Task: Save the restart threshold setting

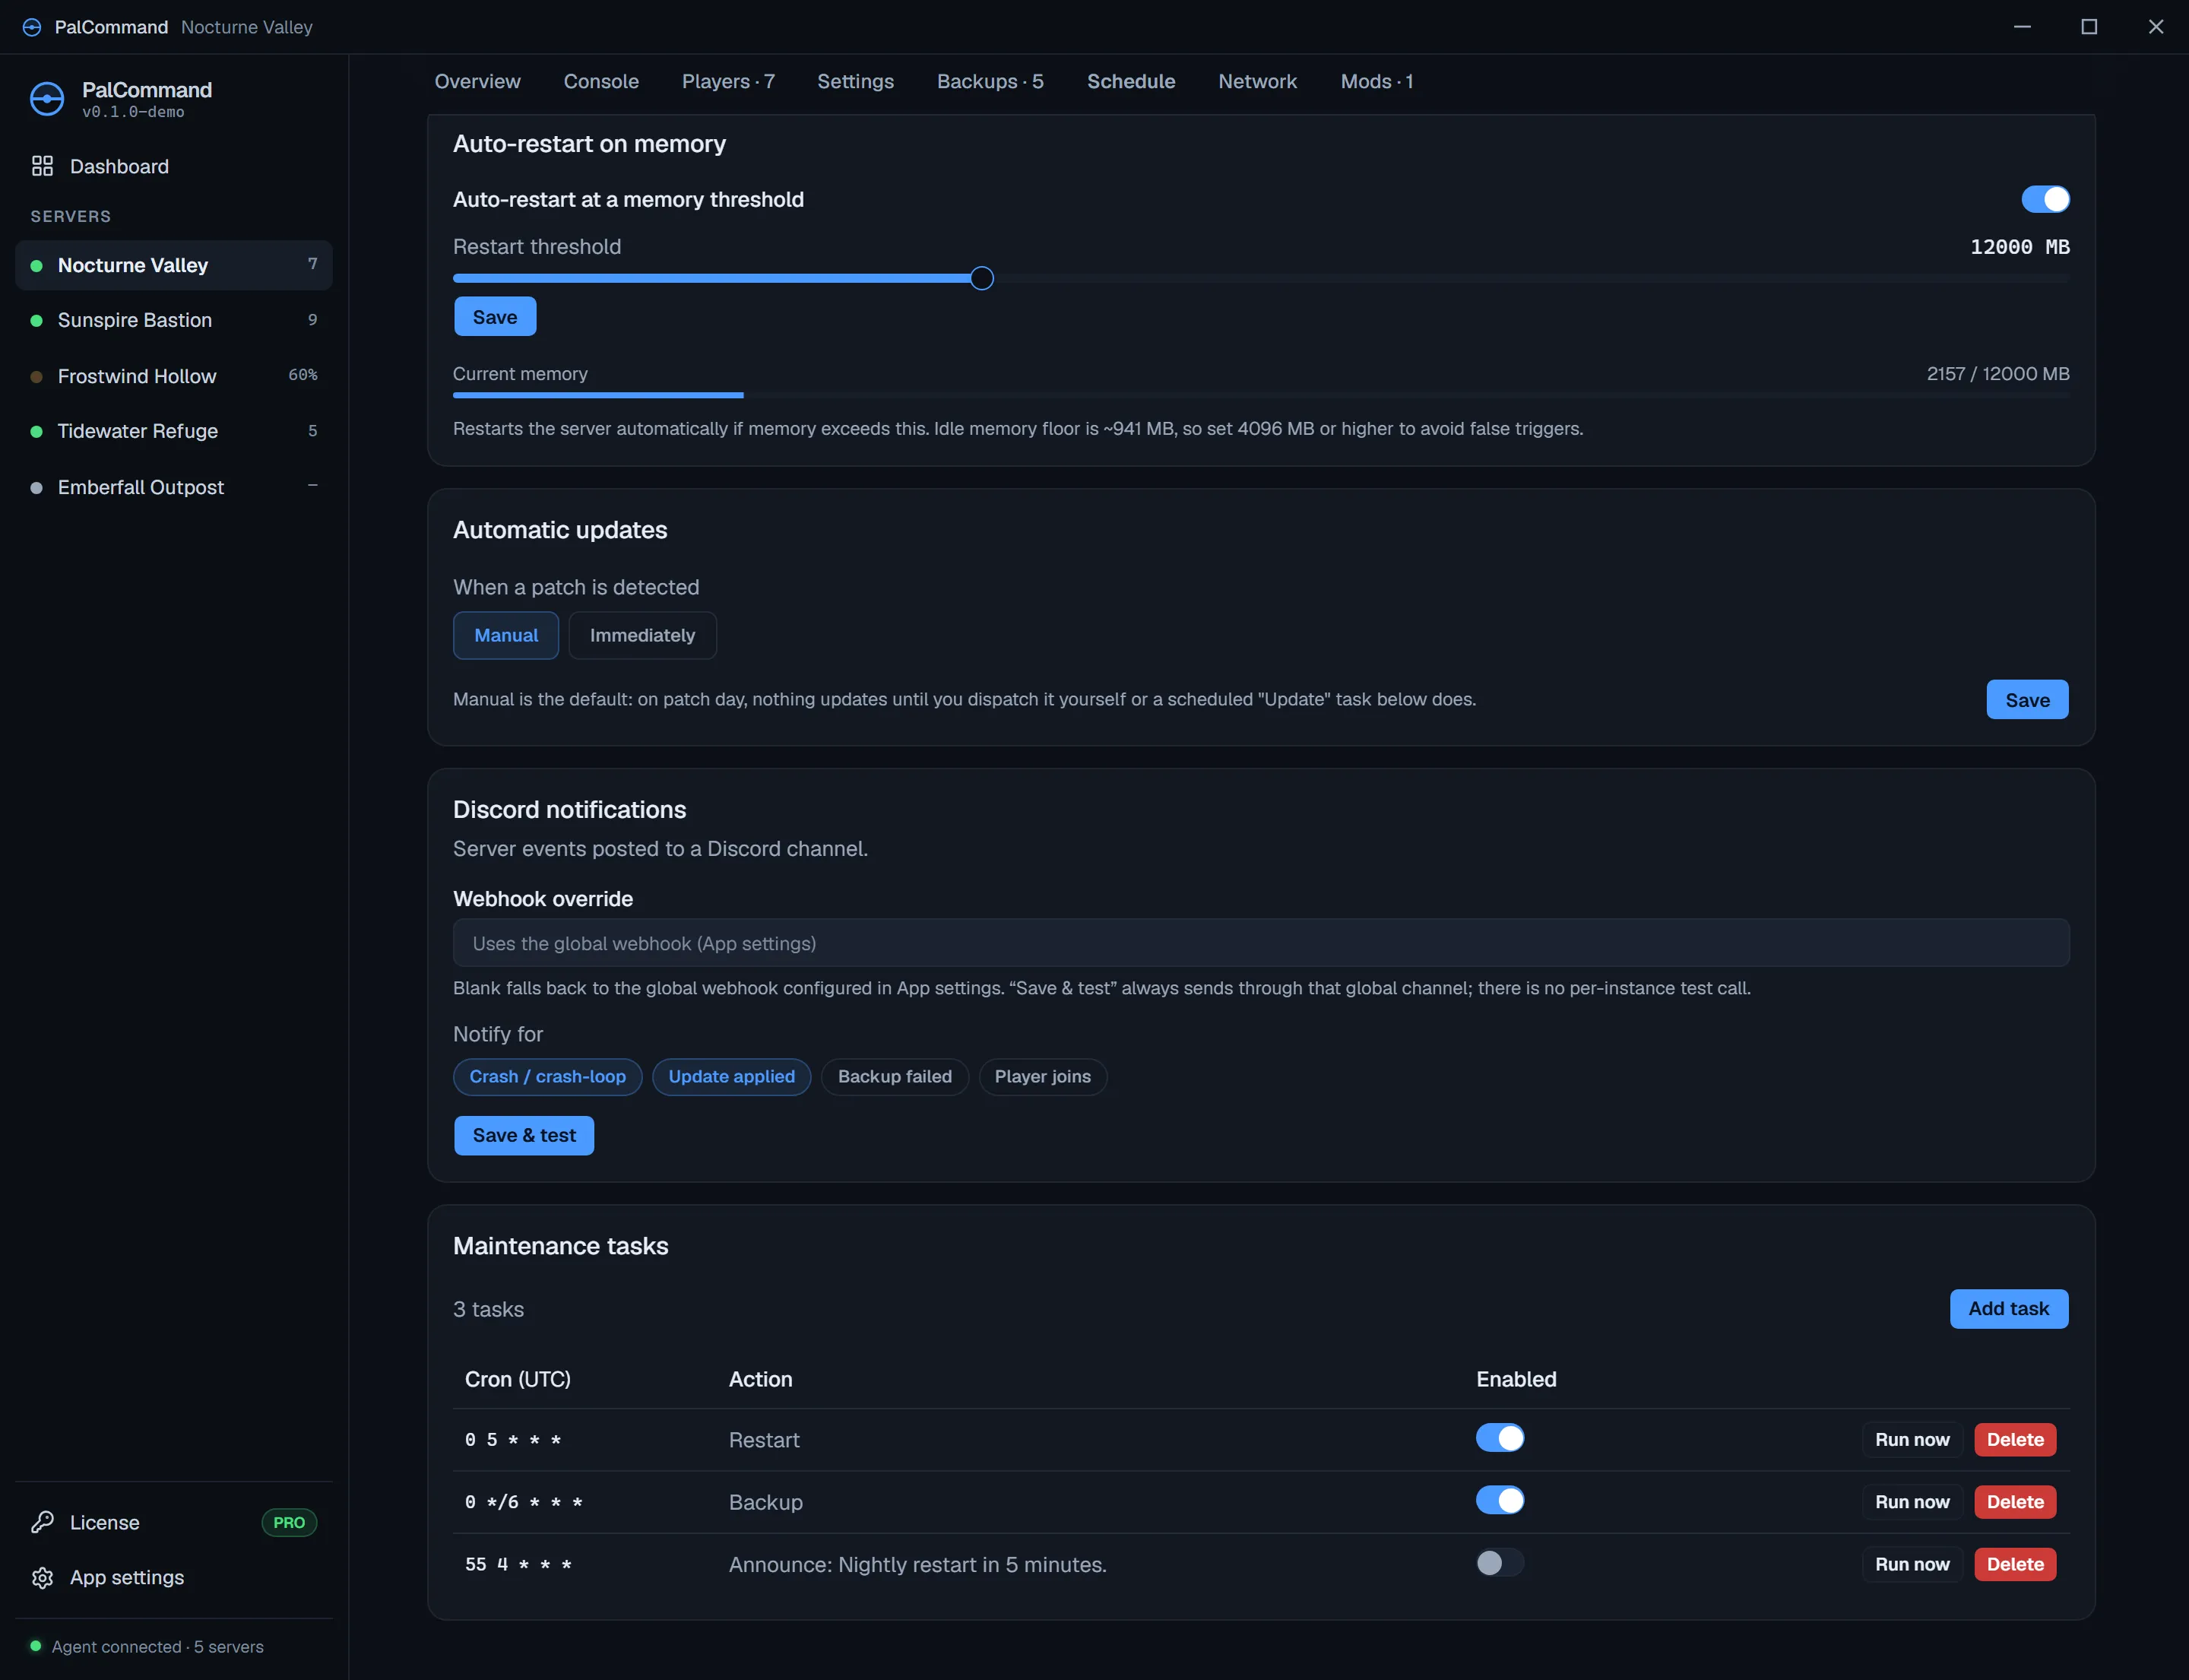Action: (495, 317)
